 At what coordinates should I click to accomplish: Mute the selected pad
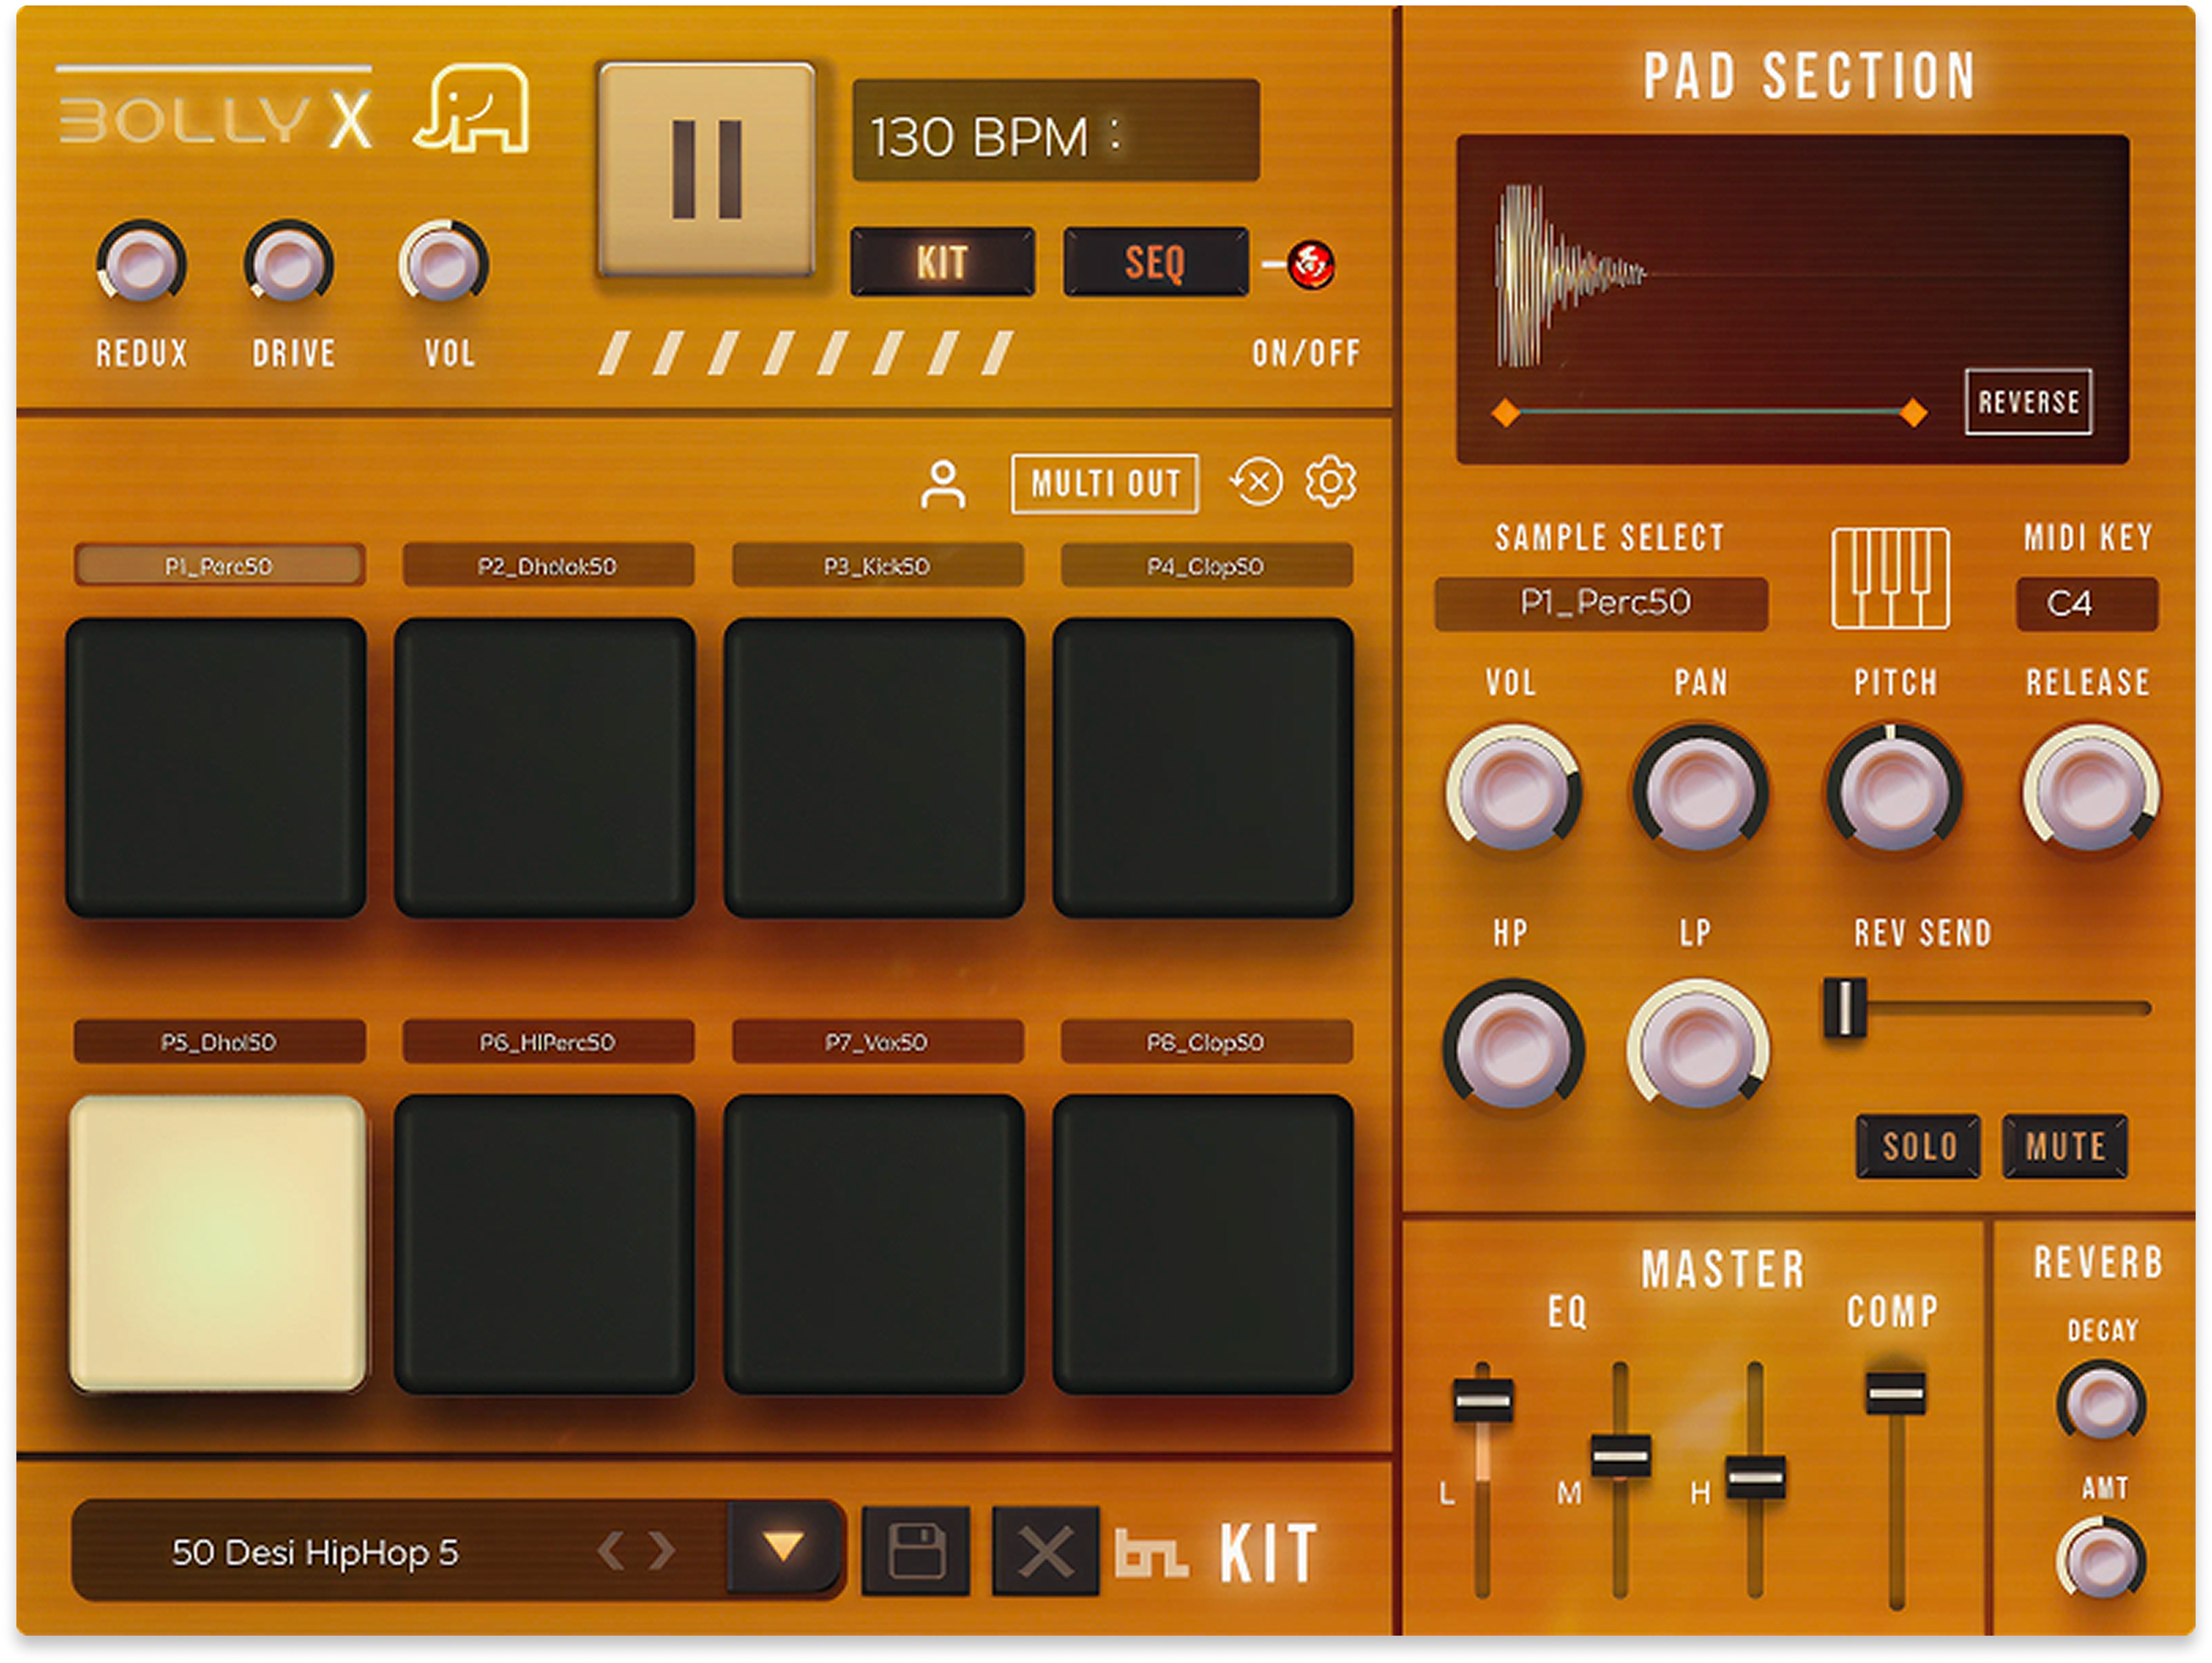tap(2064, 1145)
